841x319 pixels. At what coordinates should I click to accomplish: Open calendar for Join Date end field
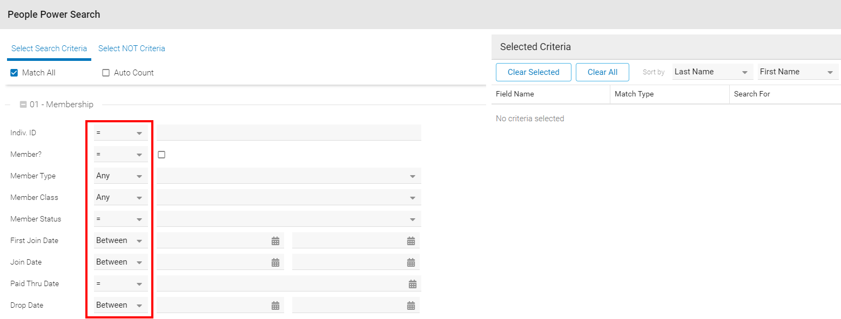[x=411, y=262]
